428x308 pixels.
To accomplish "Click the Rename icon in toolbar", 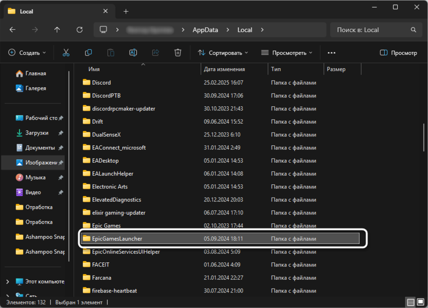I will tap(133, 52).
